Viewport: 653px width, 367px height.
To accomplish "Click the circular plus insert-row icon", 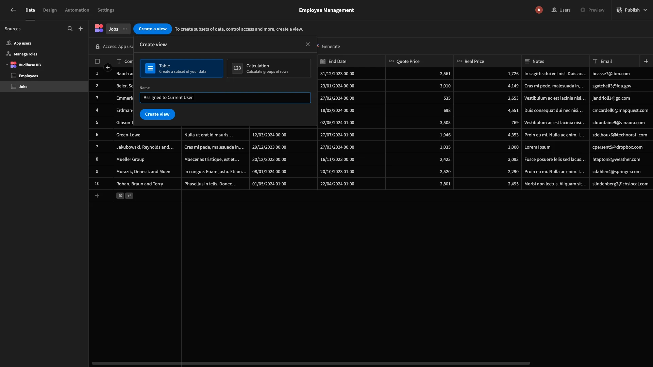I will click(108, 67).
